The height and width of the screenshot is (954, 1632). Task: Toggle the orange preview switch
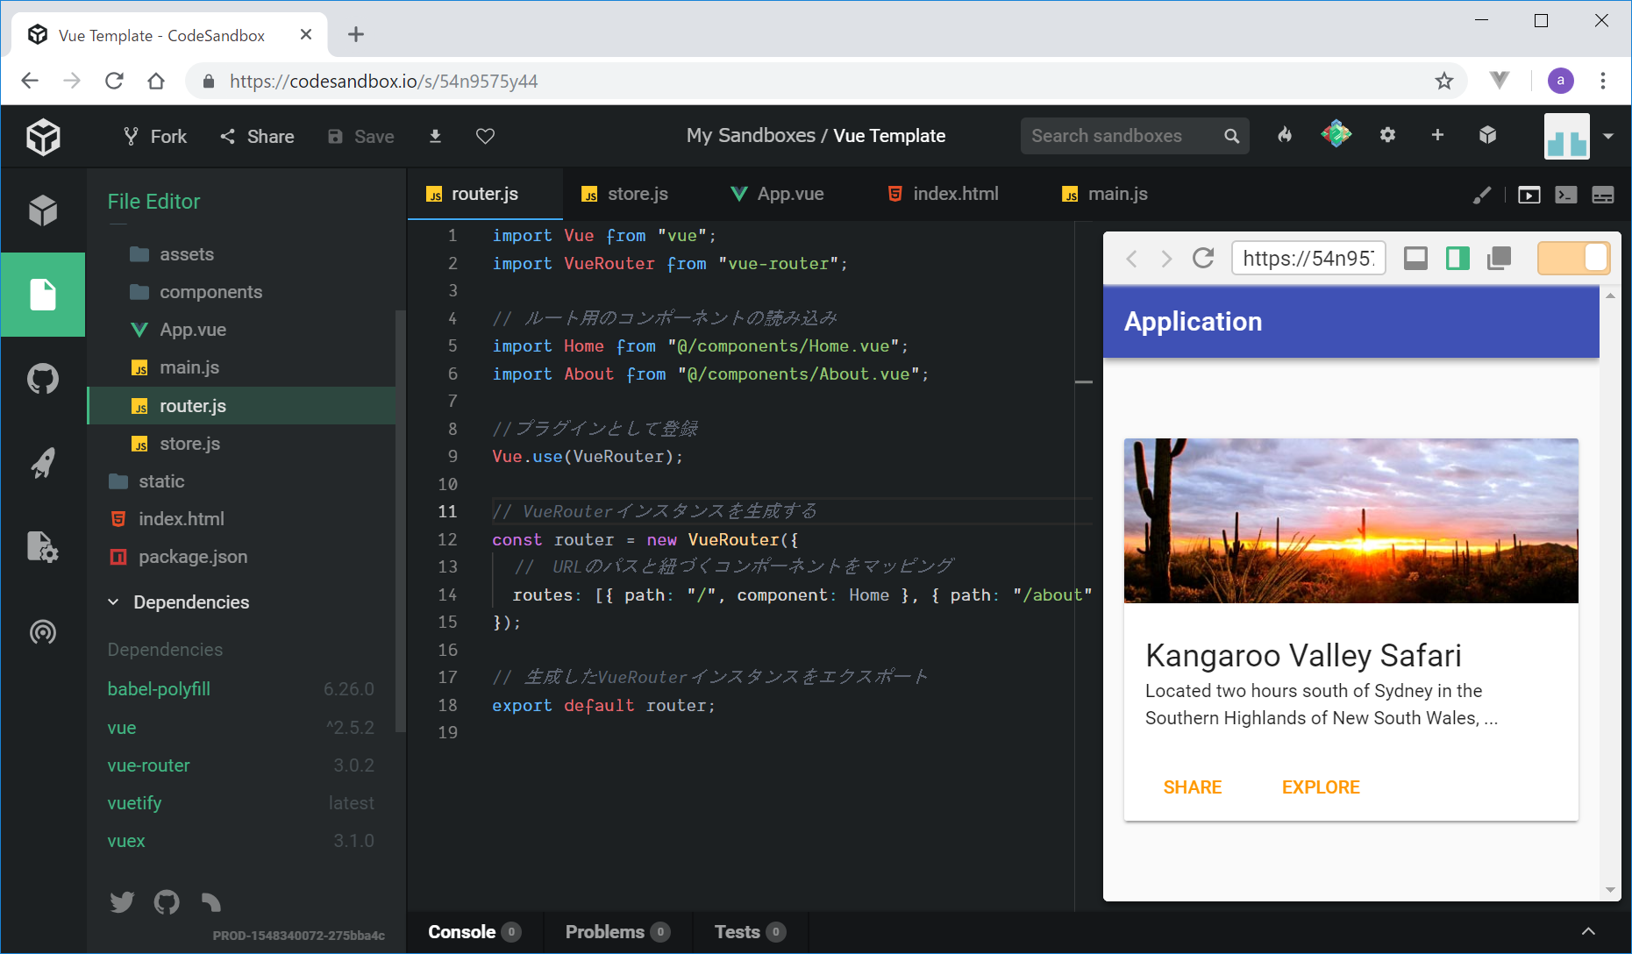[1573, 259]
